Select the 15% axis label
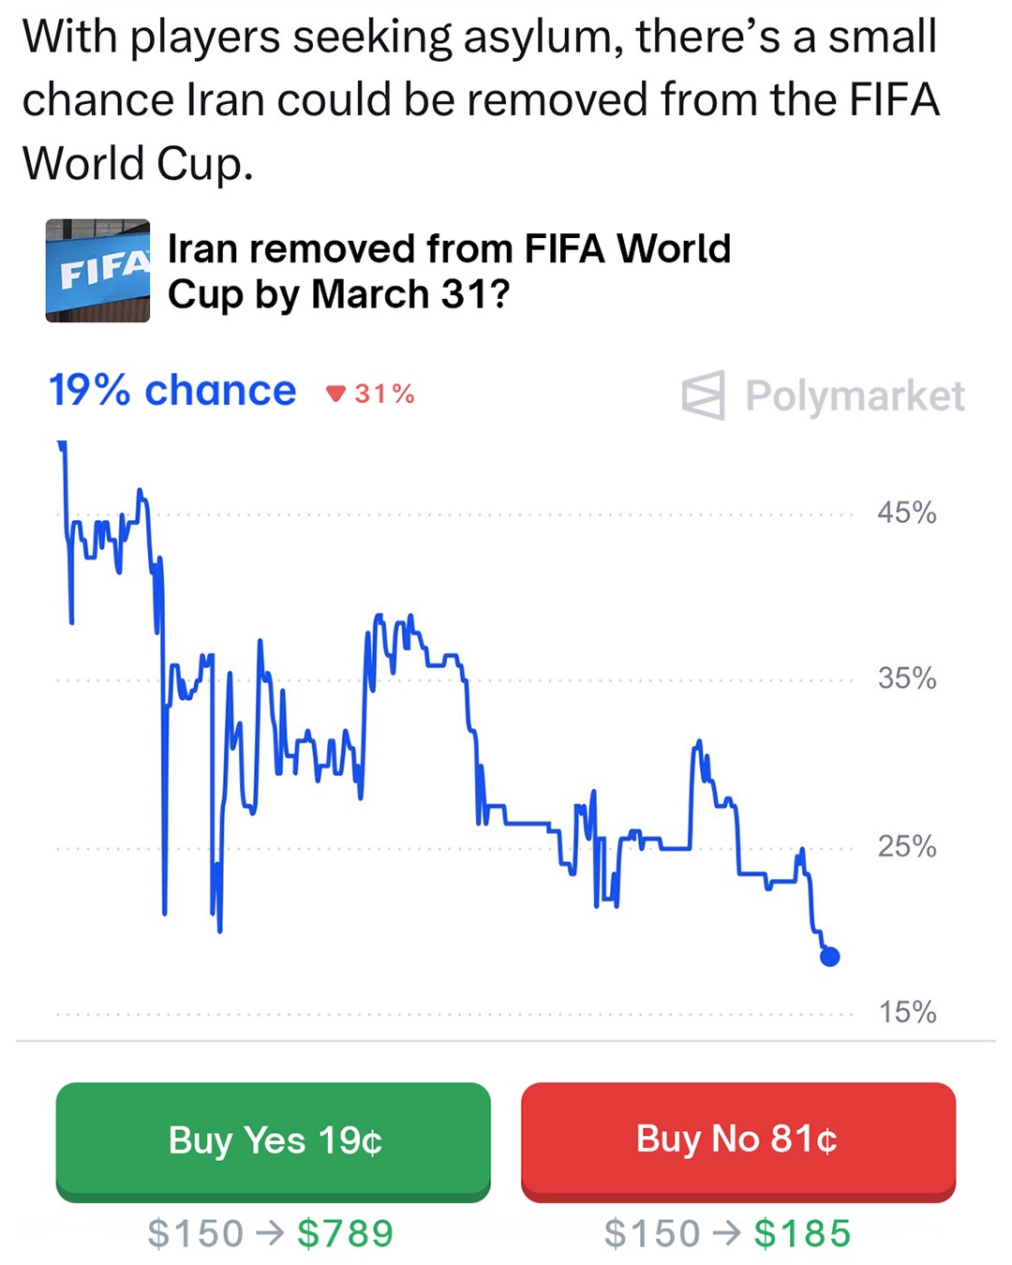 pos(906,1012)
